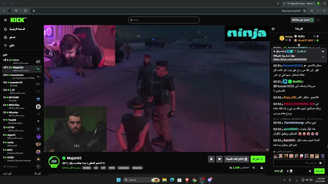
Task: Reload the page
Action: 312,11
